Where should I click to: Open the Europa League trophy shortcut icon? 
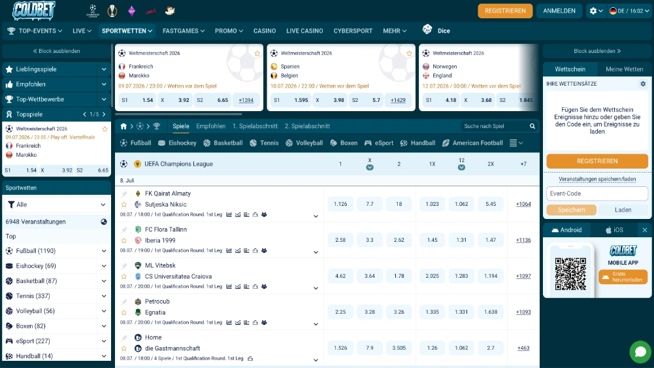click(x=112, y=11)
